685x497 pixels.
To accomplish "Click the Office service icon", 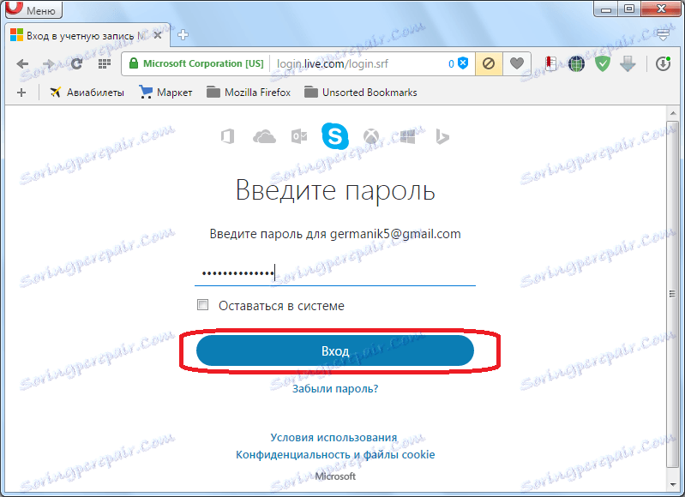I will pyautogui.click(x=227, y=137).
